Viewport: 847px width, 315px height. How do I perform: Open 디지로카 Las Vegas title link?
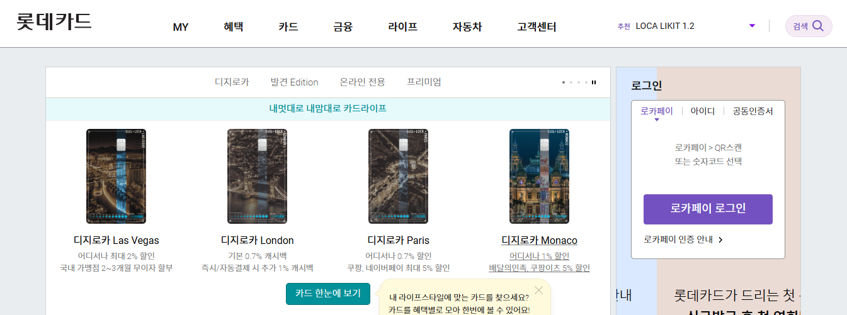tap(116, 240)
